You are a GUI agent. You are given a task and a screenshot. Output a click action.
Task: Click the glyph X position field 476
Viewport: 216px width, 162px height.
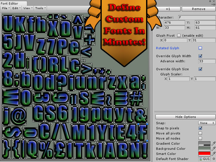point(175,22)
